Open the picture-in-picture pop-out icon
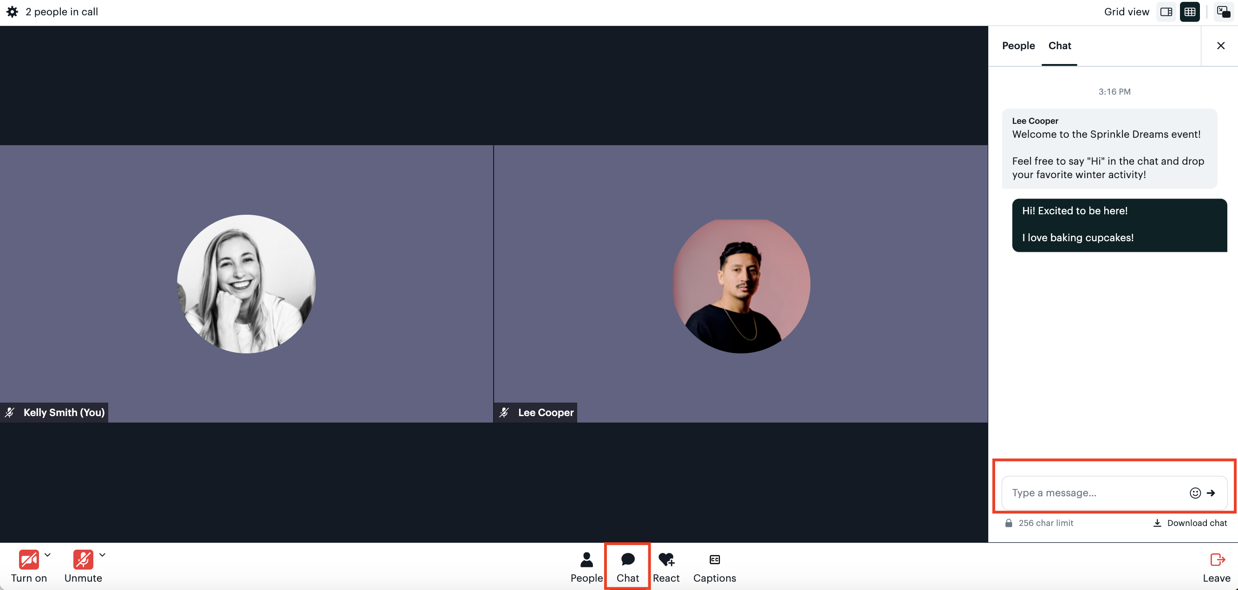The image size is (1238, 590). point(1223,12)
